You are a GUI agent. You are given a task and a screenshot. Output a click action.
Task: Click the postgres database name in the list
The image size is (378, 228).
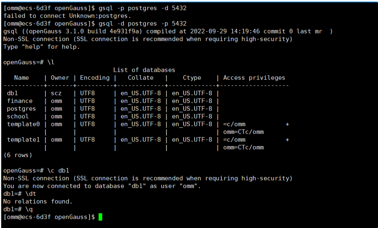[x=21, y=109]
